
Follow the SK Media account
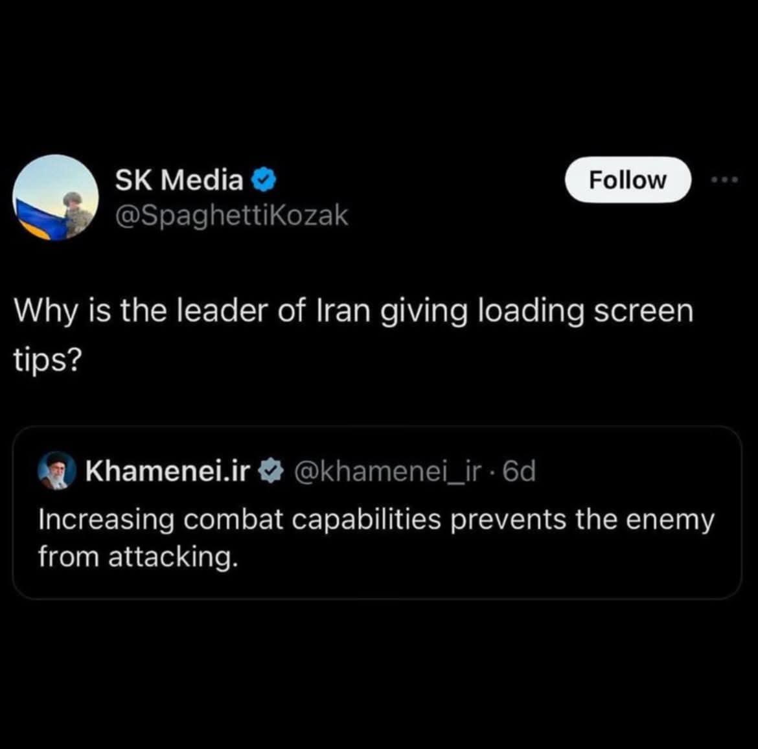point(628,179)
